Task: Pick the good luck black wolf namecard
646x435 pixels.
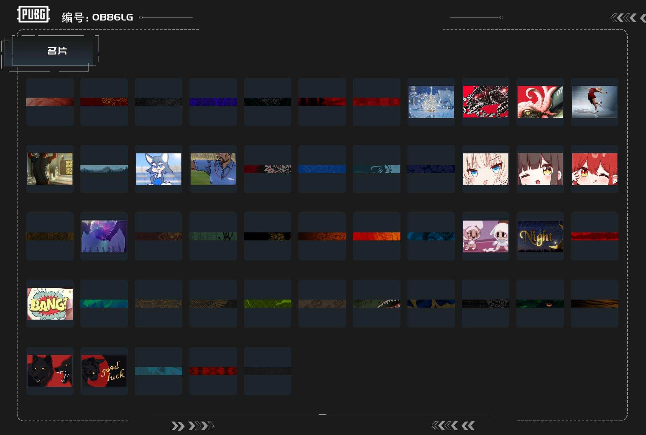Action: click(104, 371)
